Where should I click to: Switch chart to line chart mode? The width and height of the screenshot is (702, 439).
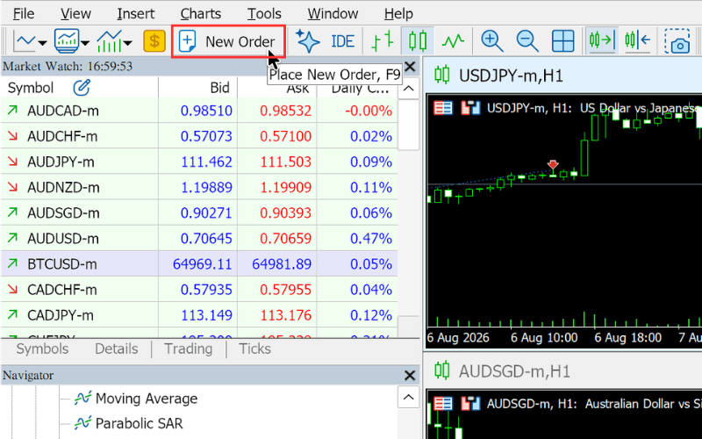[453, 41]
